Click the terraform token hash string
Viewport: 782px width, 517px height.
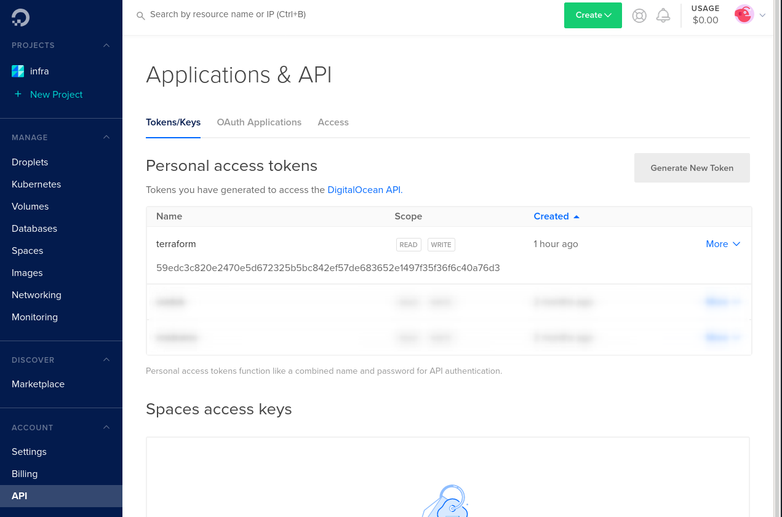[x=328, y=268]
